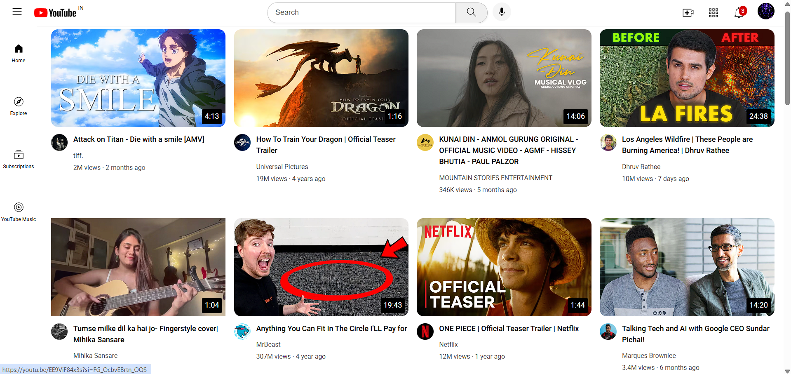Visit Marques Brownlee channel name link
Image resolution: width=791 pixels, height=374 pixels.
click(649, 355)
